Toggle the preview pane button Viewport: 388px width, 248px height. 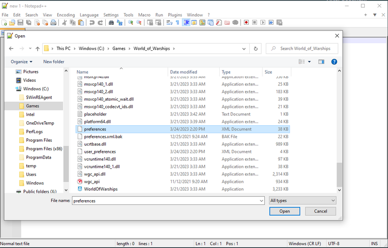click(x=321, y=62)
